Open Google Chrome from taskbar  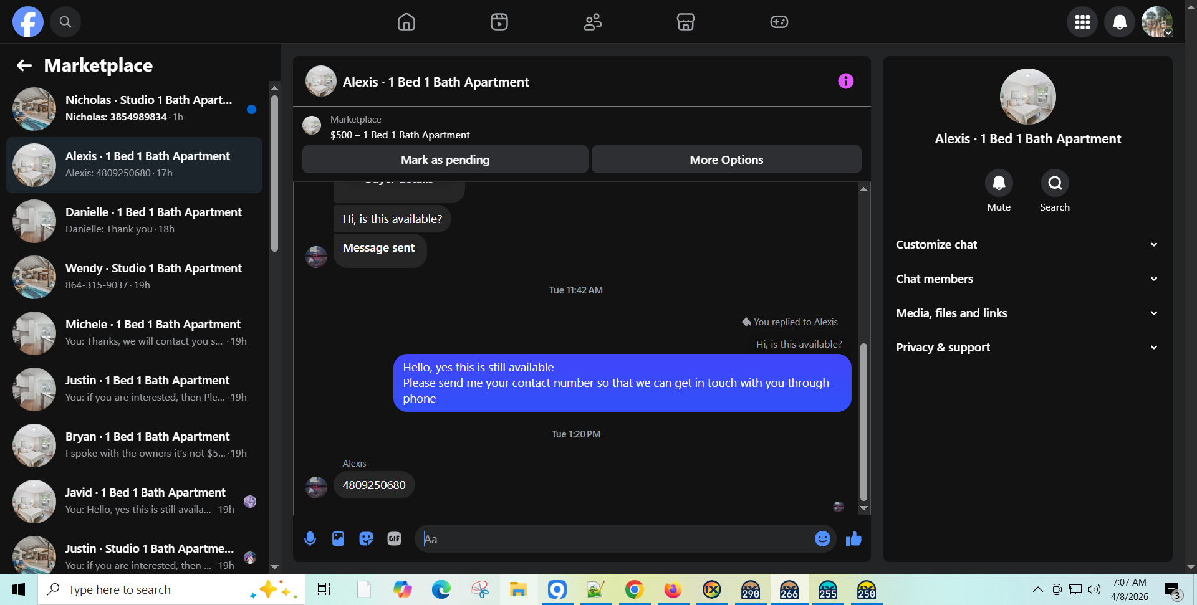[634, 589]
